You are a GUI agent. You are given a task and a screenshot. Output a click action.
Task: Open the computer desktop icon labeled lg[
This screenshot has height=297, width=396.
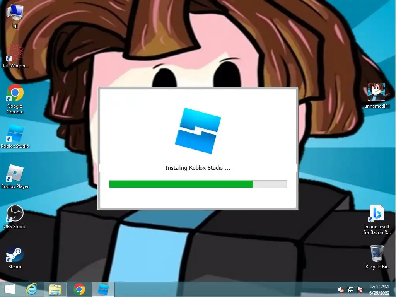click(x=15, y=15)
